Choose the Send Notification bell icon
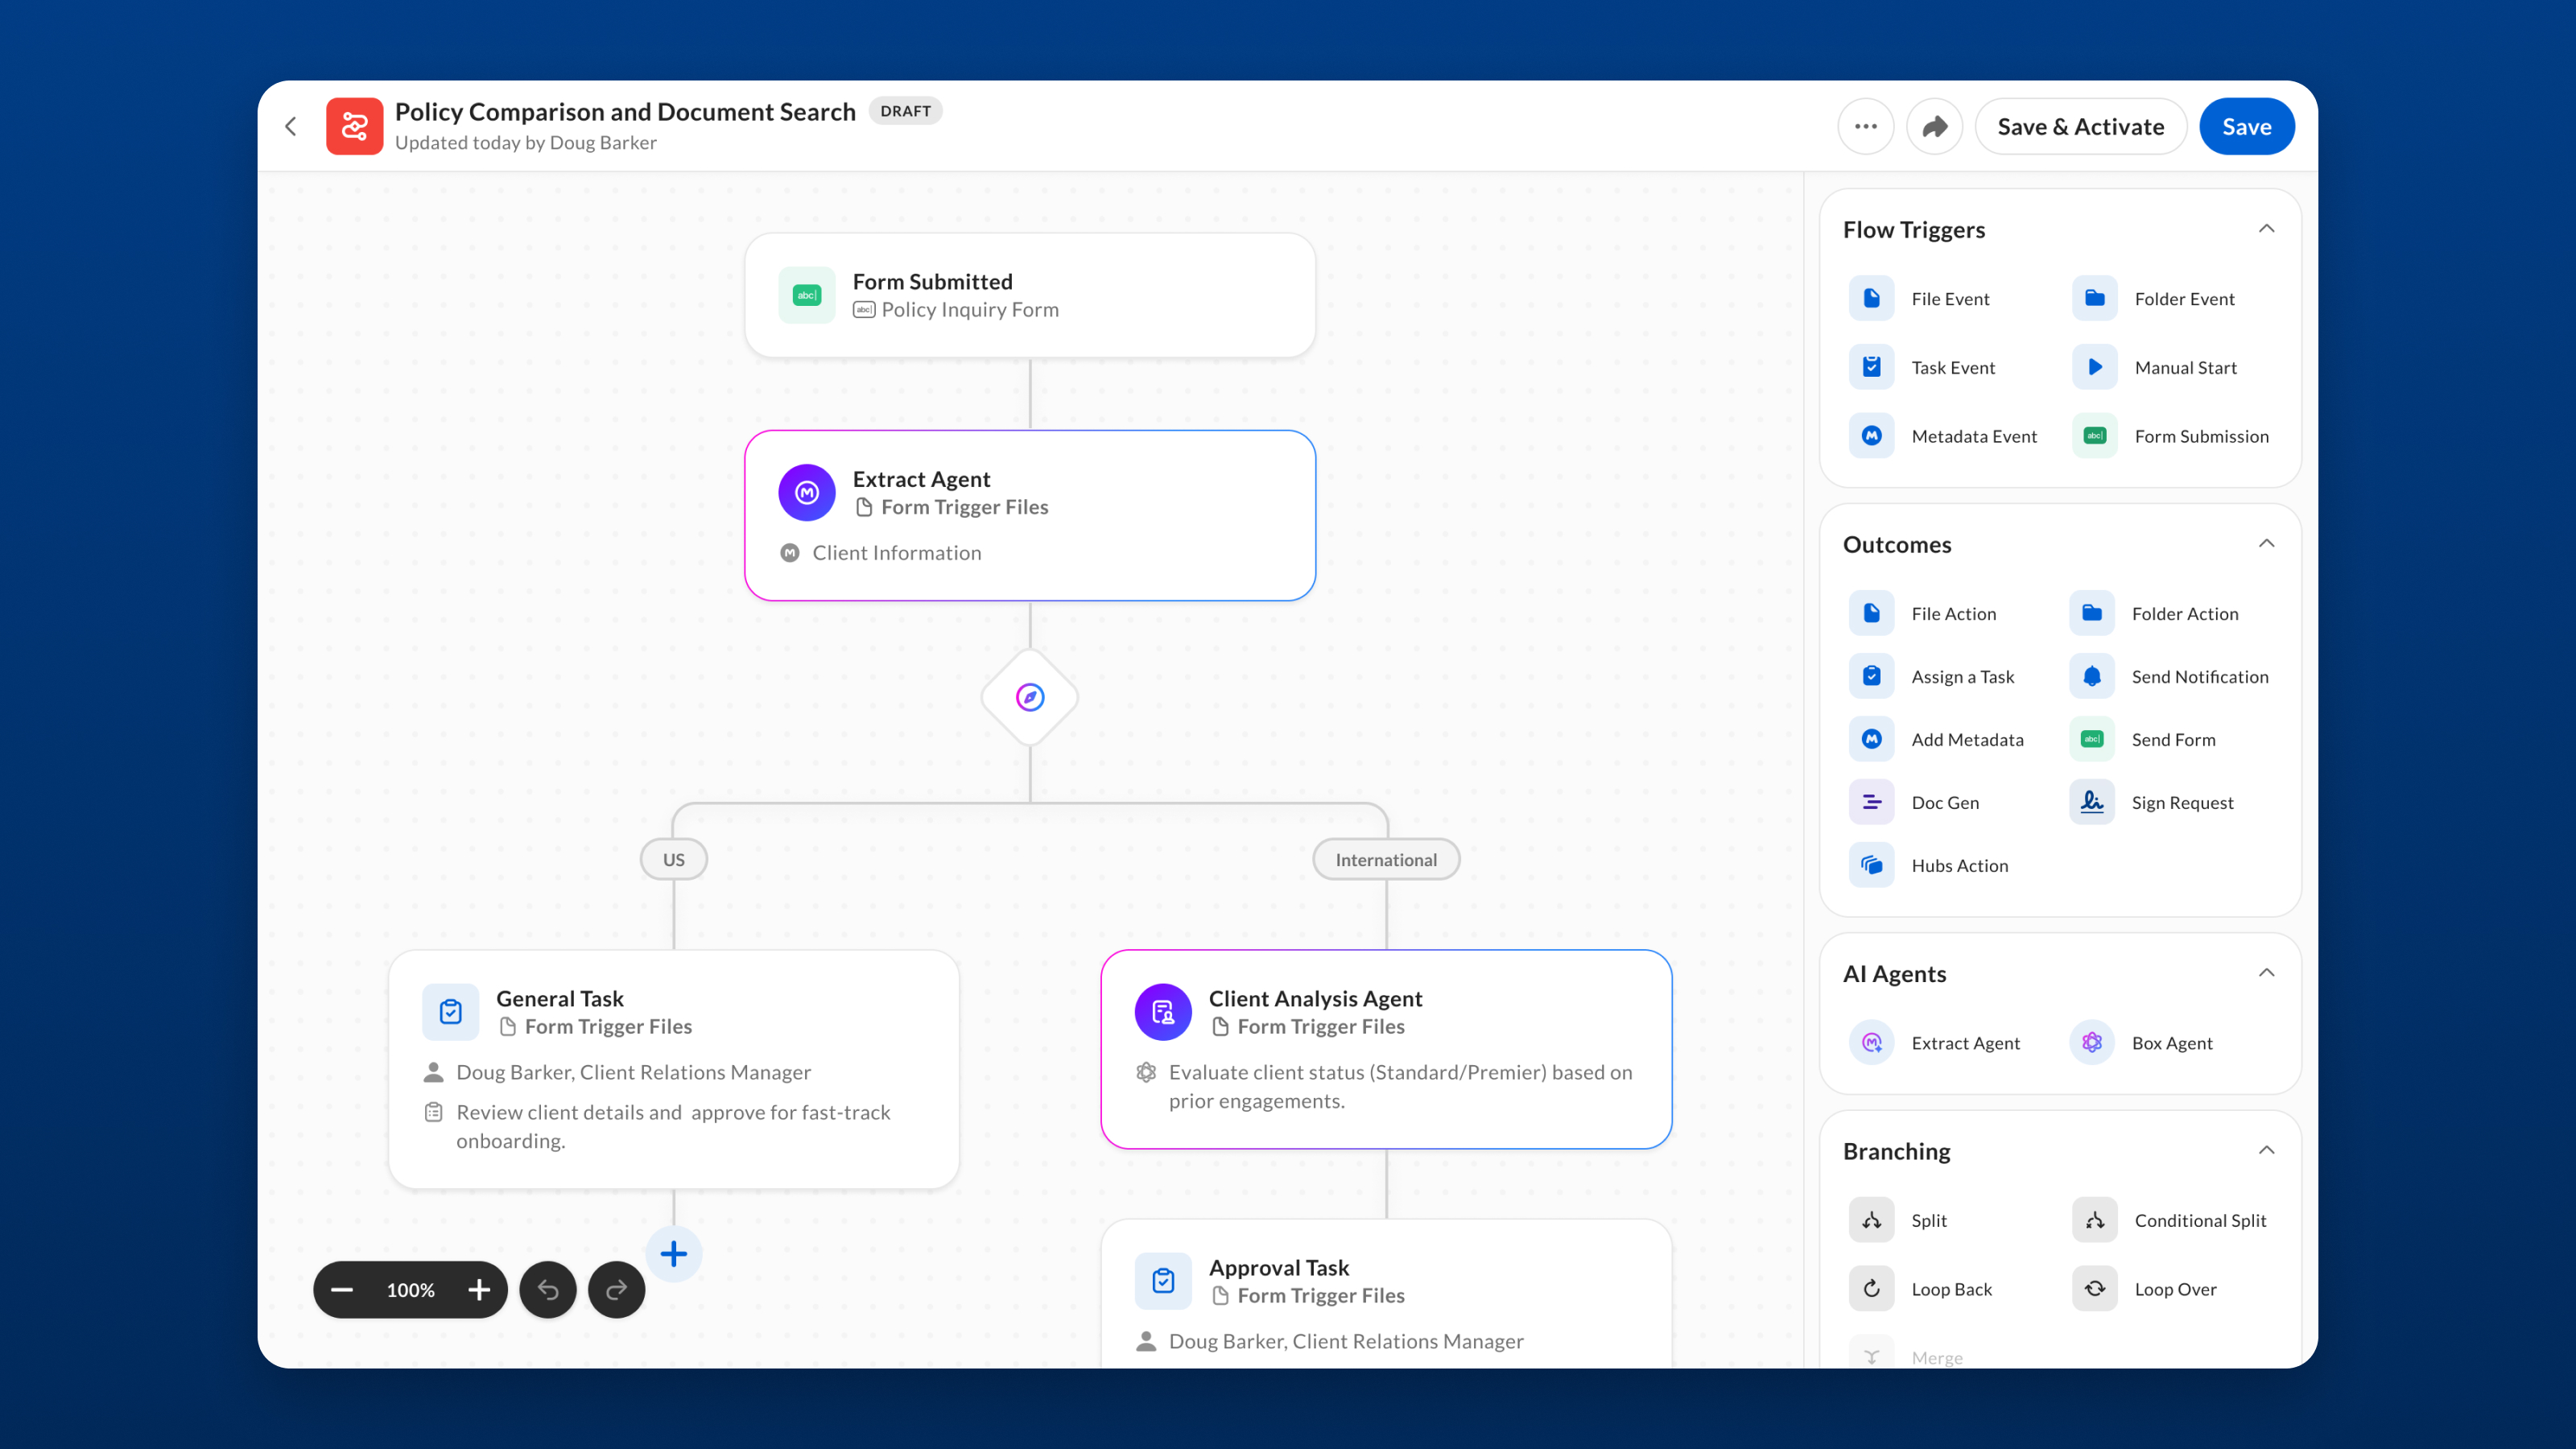 pos(2091,676)
